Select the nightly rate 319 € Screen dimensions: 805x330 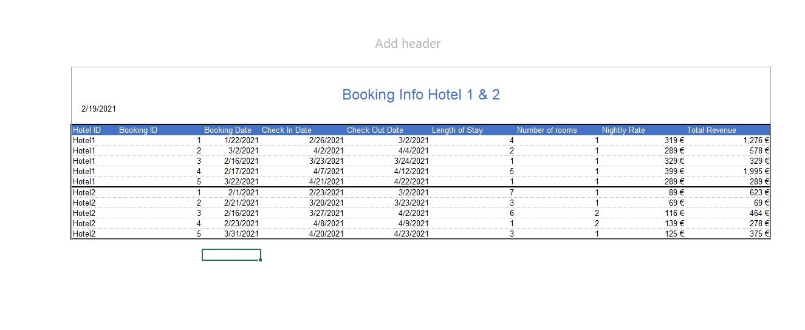point(674,140)
